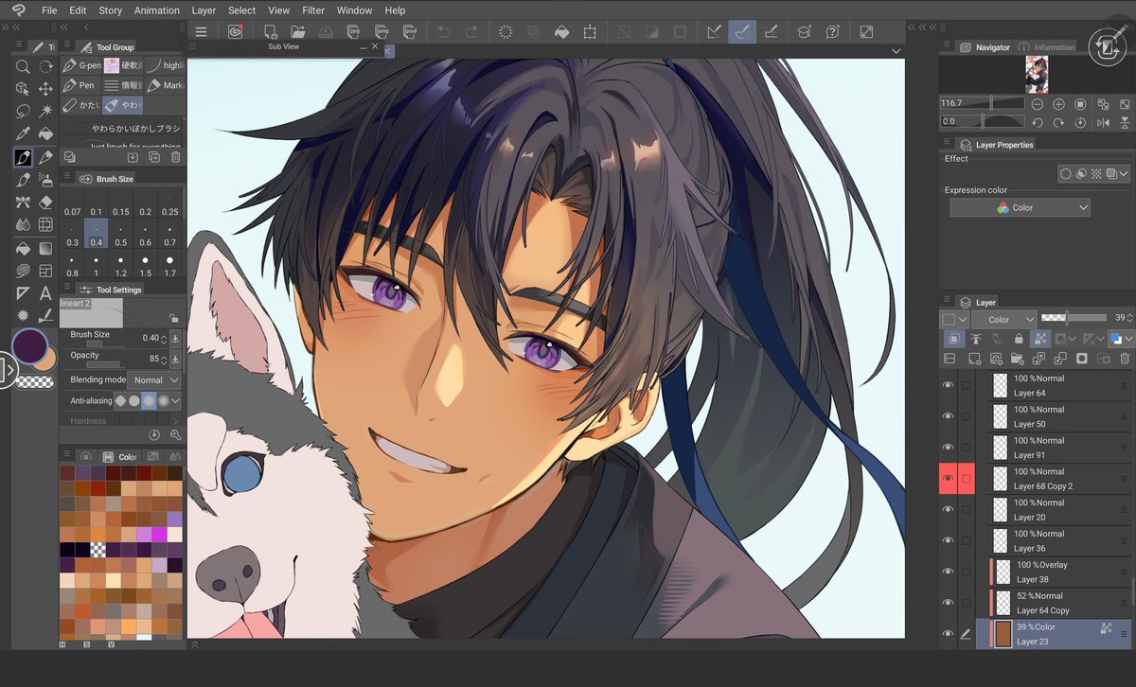1136x687 pixels.
Task: Choose the highlight sub tool
Action: (x=166, y=65)
